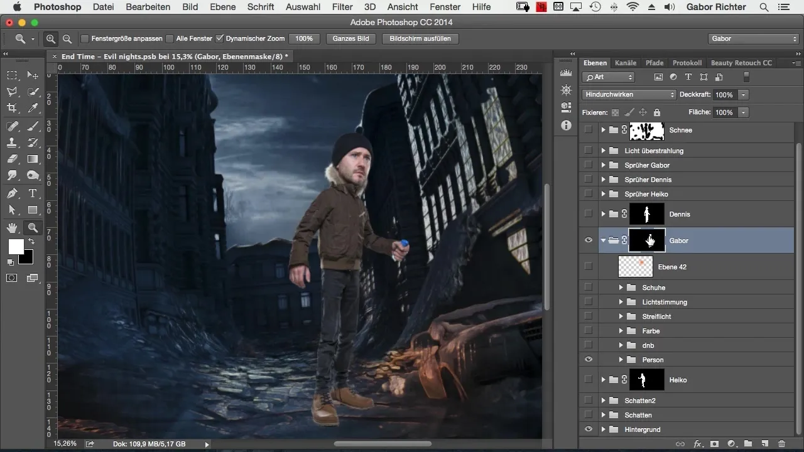Open the Deckkraft opacity slider dropdown
804x452 pixels.
pos(744,95)
